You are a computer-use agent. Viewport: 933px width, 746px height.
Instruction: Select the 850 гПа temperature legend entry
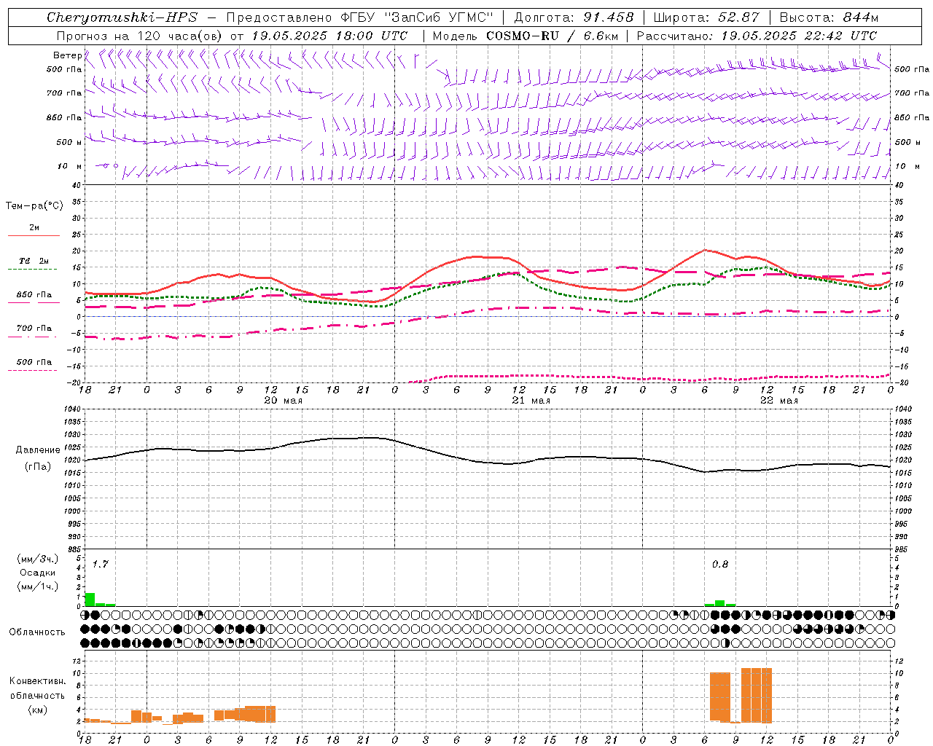(x=34, y=295)
